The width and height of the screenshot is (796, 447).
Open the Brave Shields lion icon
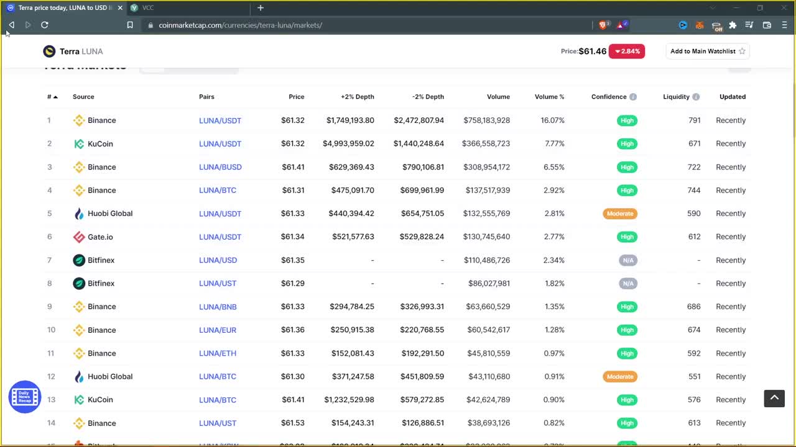[x=603, y=25]
